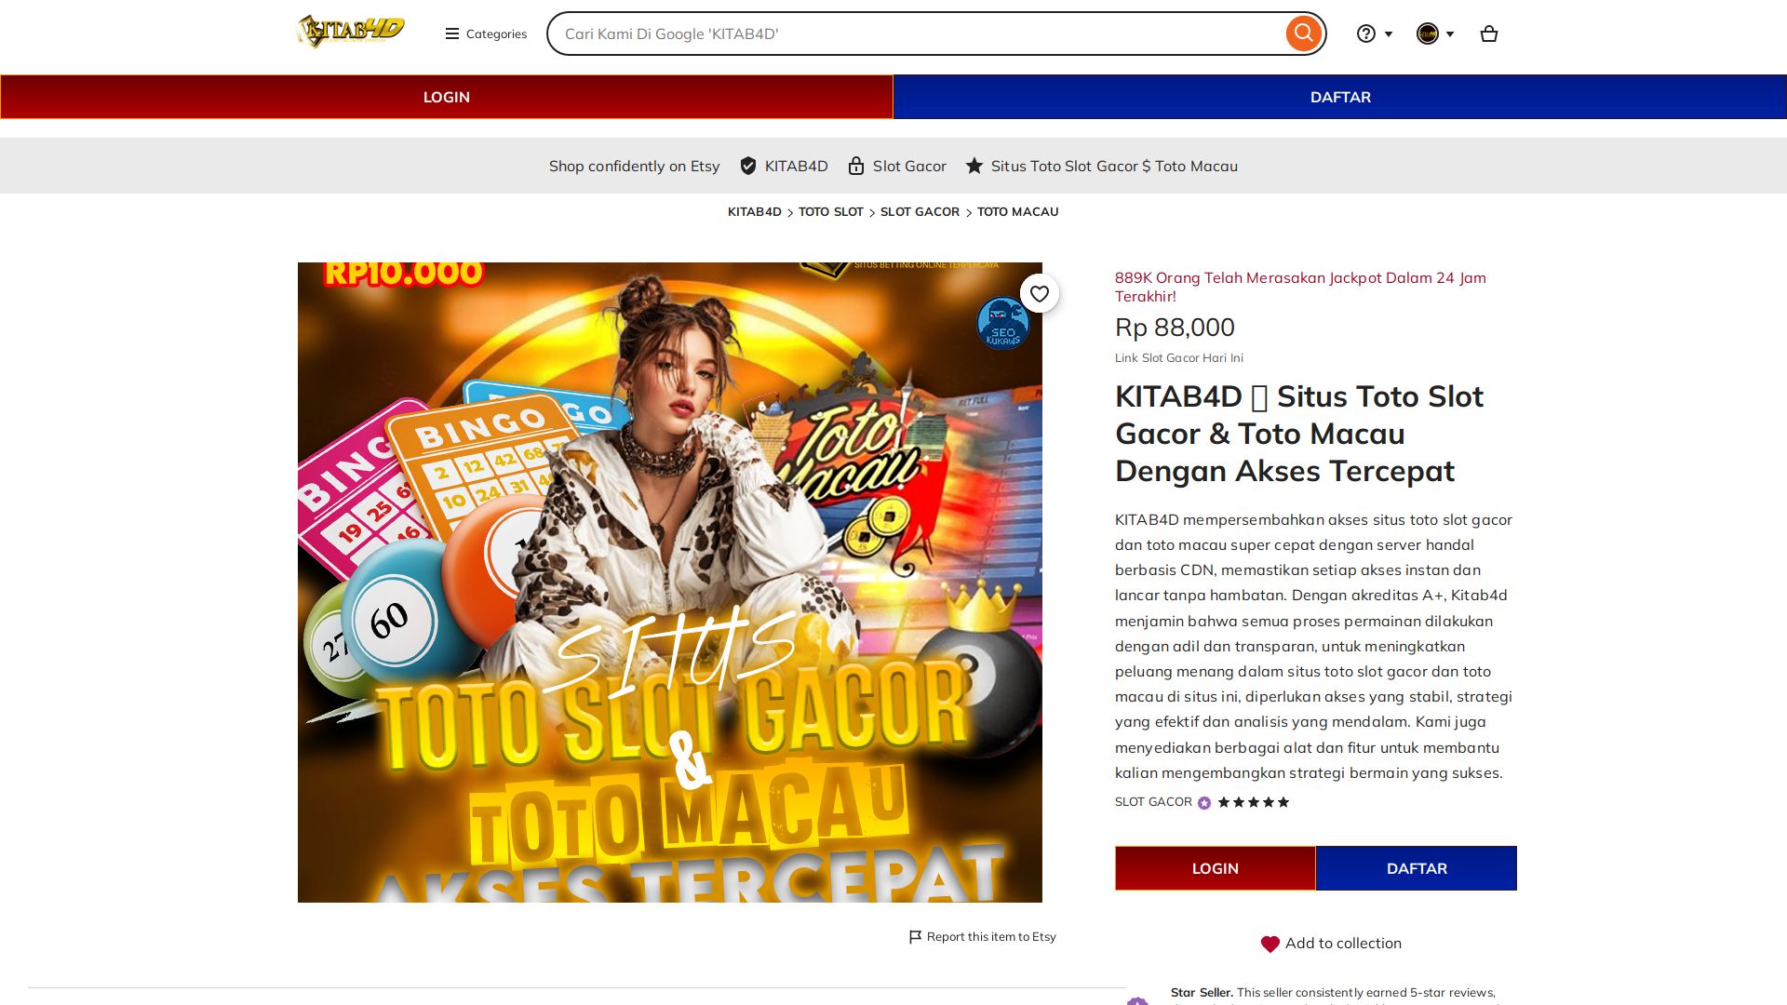Select TOTO SLOT in breadcrumb
1787x1005 pixels.
click(830, 212)
